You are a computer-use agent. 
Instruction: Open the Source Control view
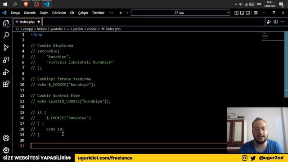pos(6,47)
